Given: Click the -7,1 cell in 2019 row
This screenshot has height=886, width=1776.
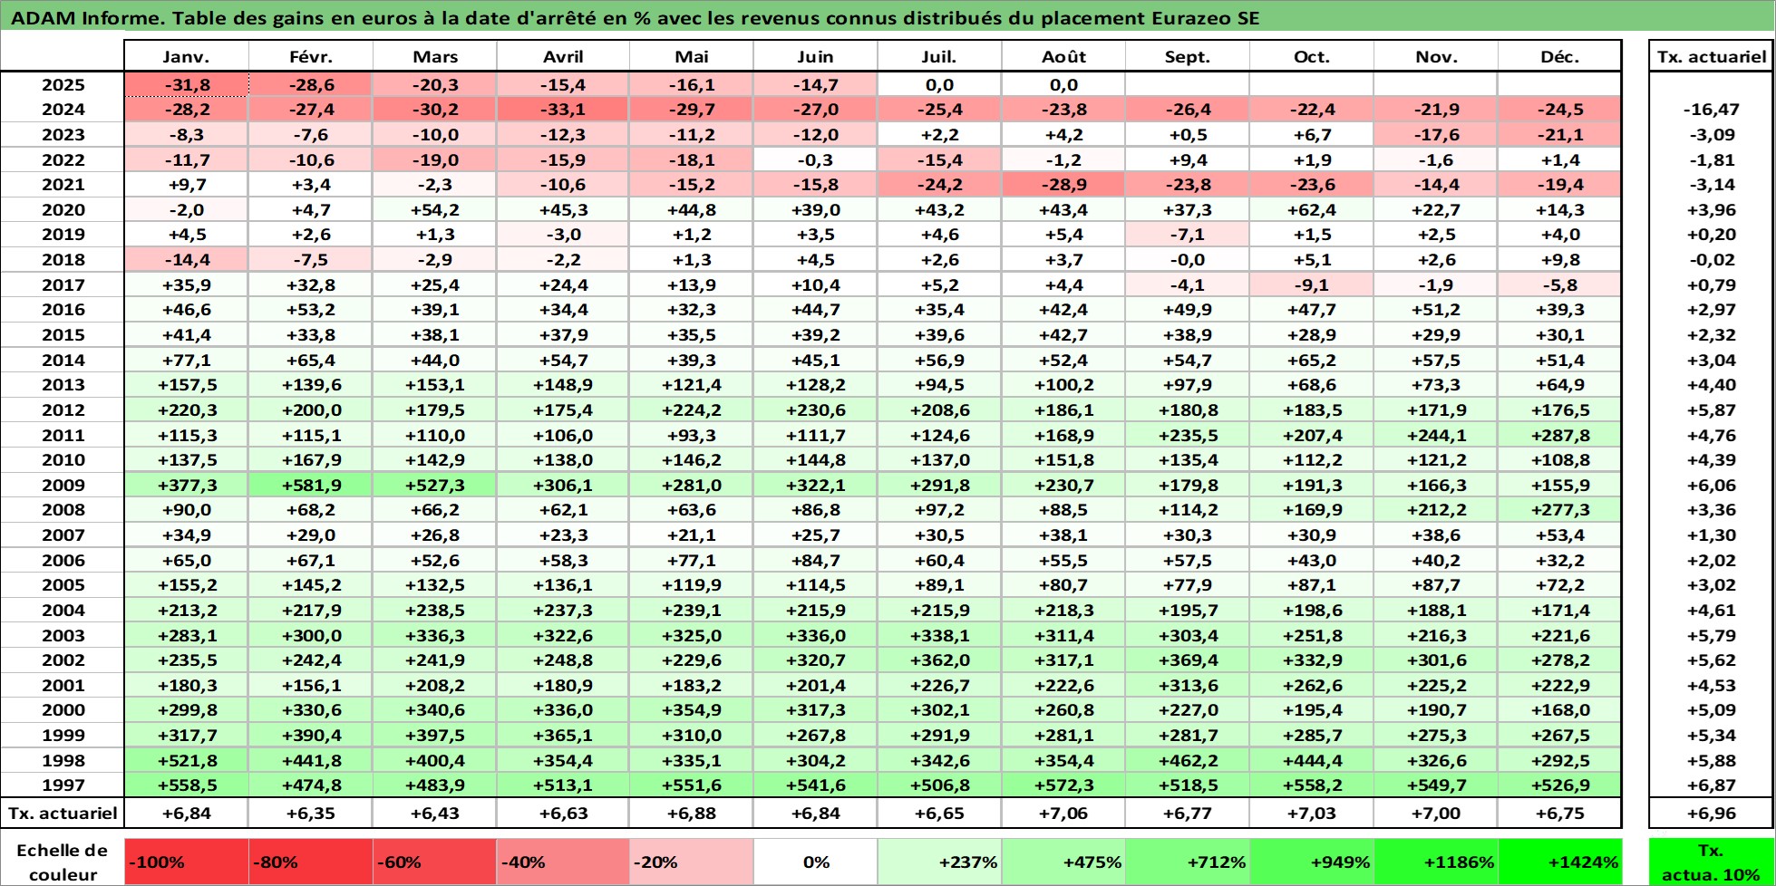Looking at the screenshot, I should 1188,235.
